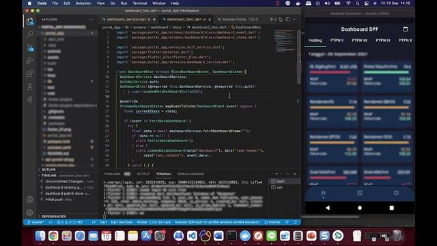This screenshot has width=437, height=246.
Task: Click Flutter version in status bar
Action: click(x=154, y=222)
